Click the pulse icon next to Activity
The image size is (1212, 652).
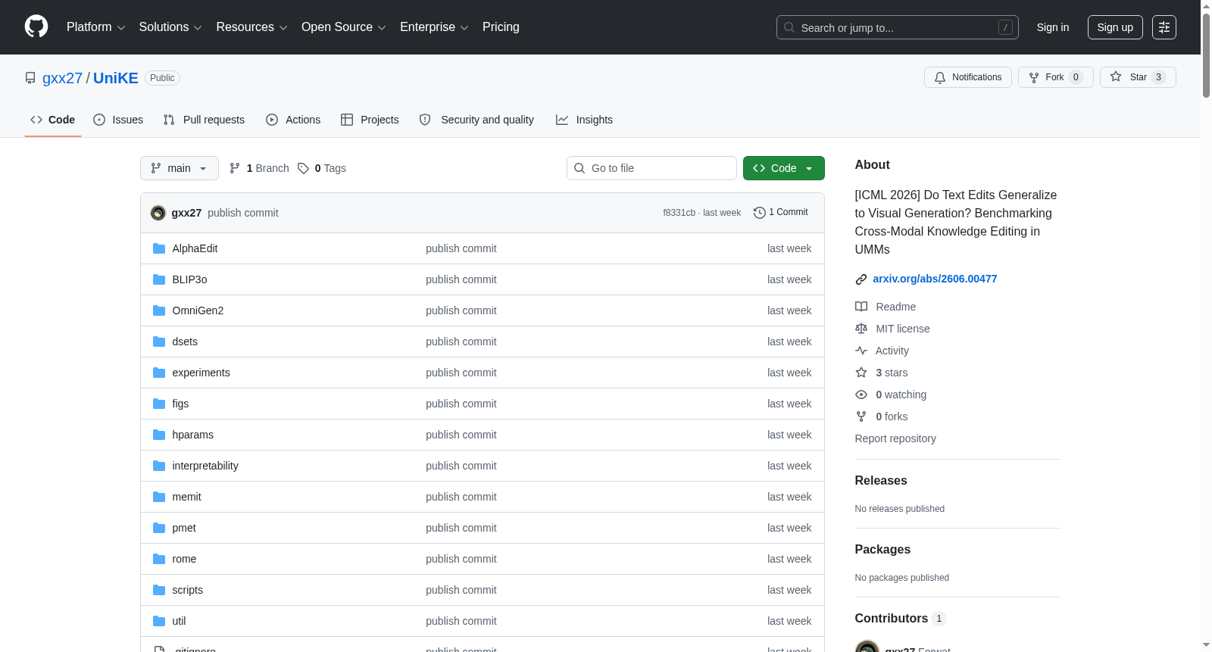(861, 351)
